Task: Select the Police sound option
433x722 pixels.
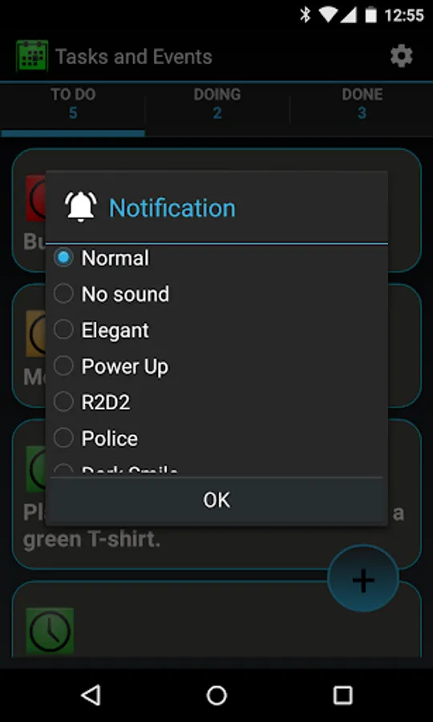Action: (216, 438)
